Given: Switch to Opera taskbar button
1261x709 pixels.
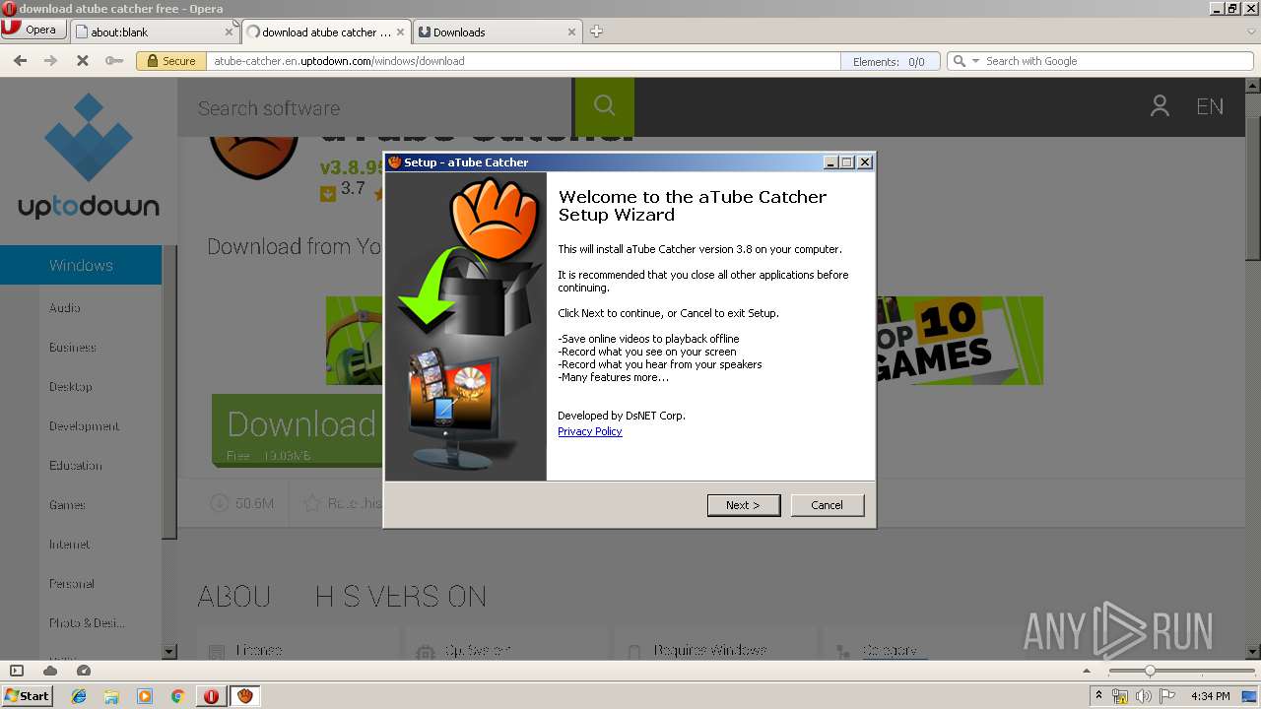Looking at the screenshot, I should click(x=212, y=695).
